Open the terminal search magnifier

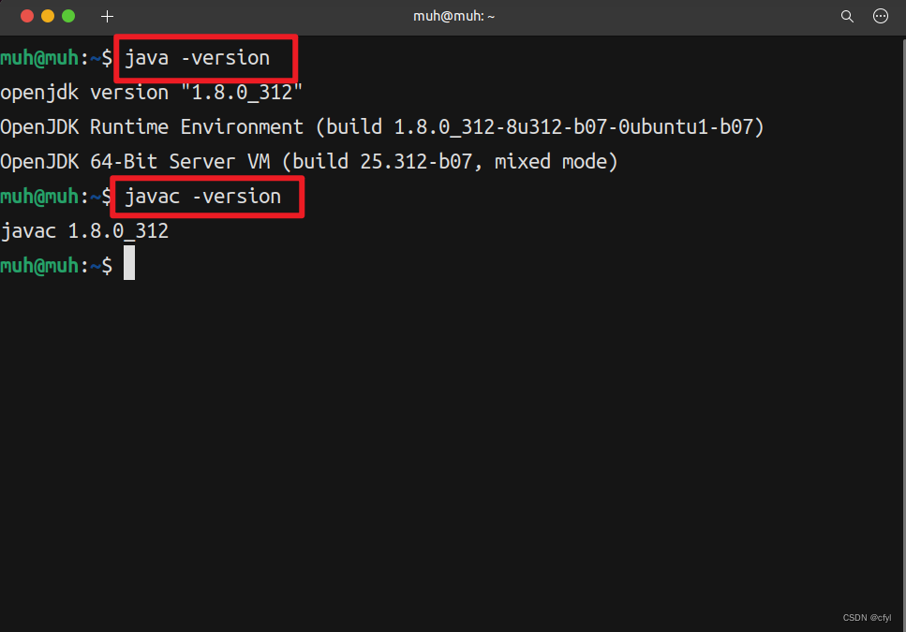coord(847,17)
